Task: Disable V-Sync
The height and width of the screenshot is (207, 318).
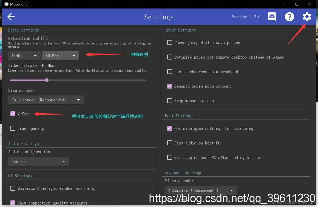Action: point(13,114)
